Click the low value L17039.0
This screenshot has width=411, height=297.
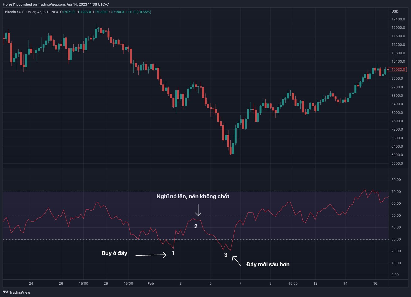pos(100,12)
